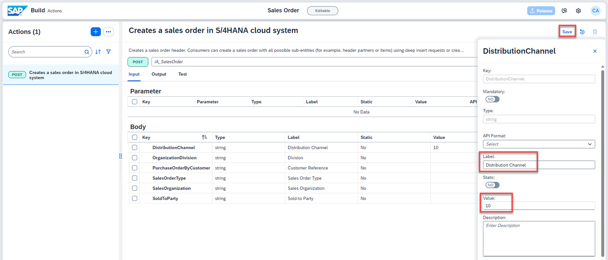This screenshot has height=260, width=608.
Task: Click the SoldToParty key cell
Action: (x=165, y=198)
